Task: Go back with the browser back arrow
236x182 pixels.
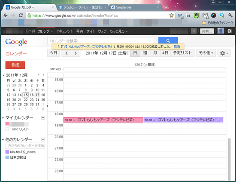Action: tap(6, 15)
